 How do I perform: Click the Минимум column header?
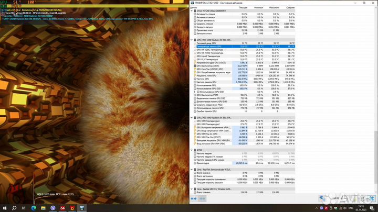pyautogui.click(x=258, y=8)
